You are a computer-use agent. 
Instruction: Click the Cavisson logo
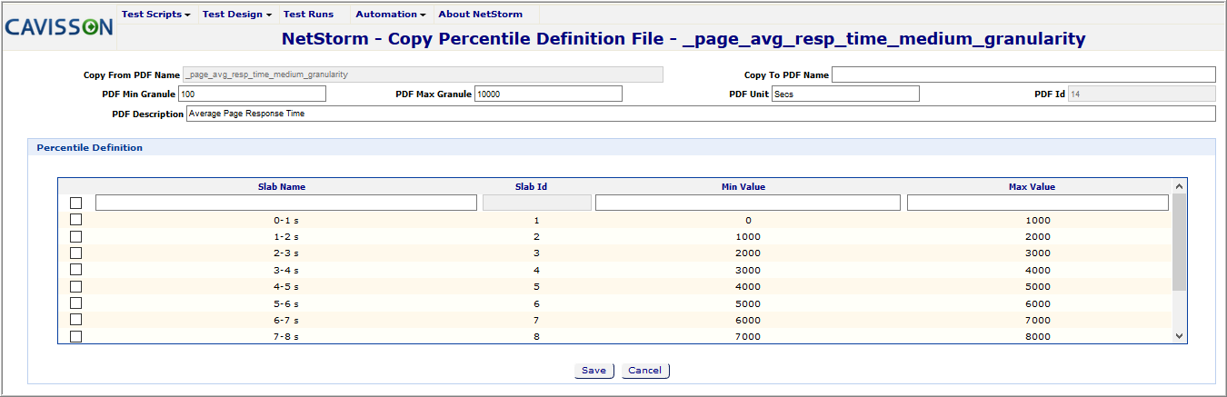(59, 27)
